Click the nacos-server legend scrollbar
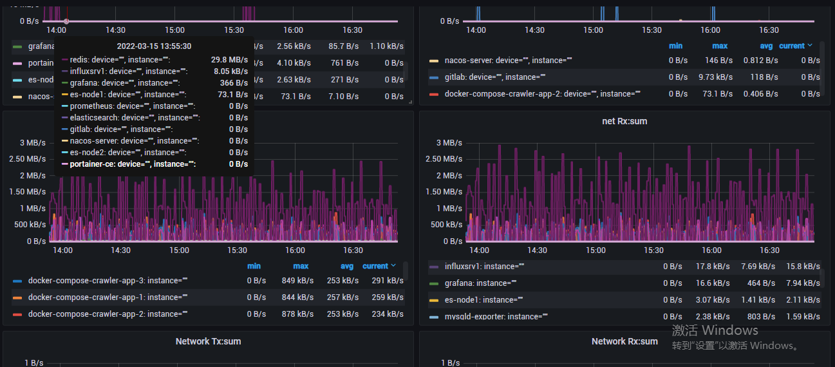The width and height of the screenshot is (835, 367). coord(823,68)
